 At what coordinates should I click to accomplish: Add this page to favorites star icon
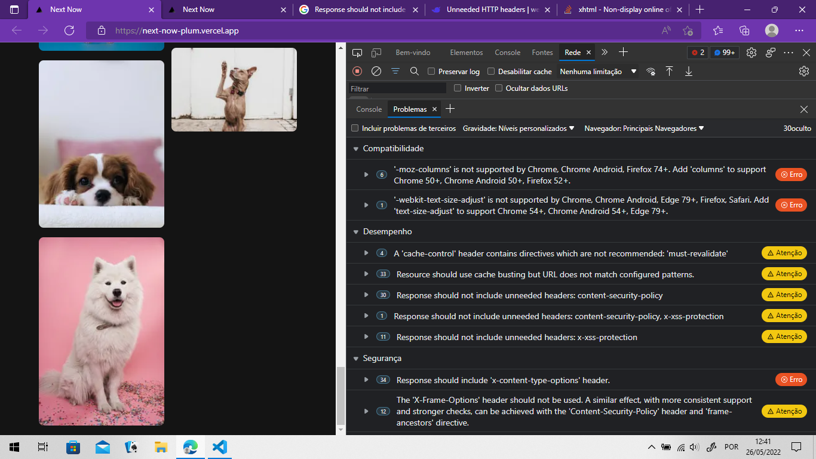click(x=688, y=30)
